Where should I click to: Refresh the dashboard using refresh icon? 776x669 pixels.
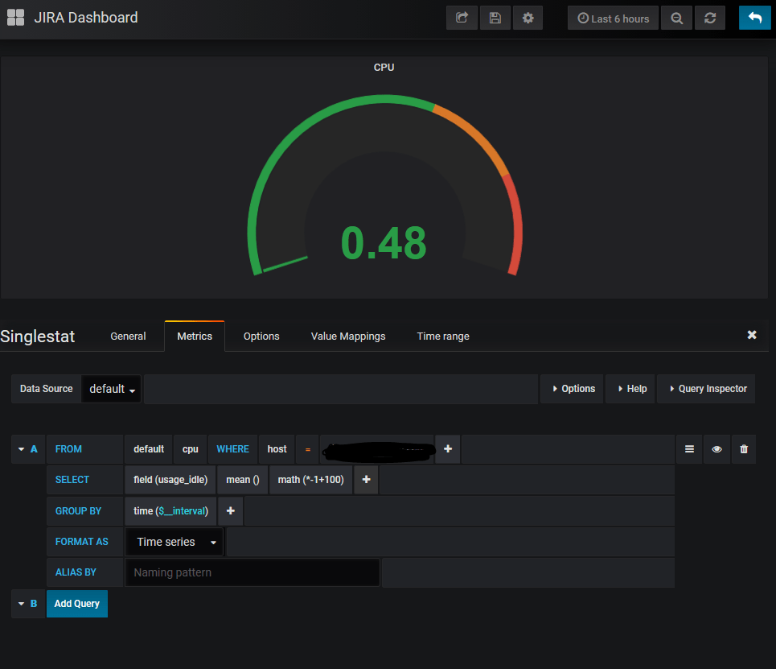tap(709, 18)
